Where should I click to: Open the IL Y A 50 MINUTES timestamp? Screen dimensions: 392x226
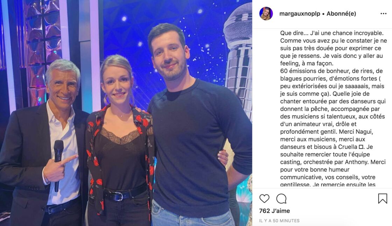[x=279, y=221]
